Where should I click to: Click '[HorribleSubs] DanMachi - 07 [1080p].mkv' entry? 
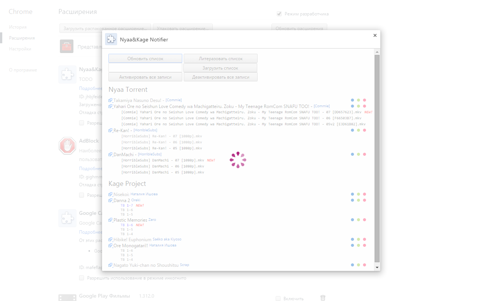[x=163, y=160]
